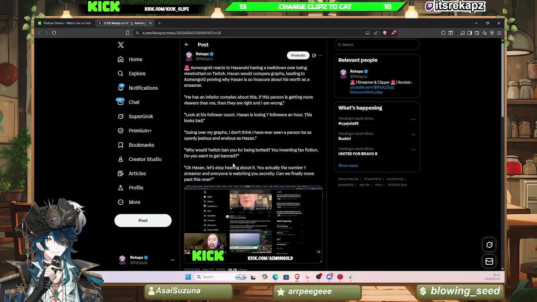The height and width of the screenshot is (302, 537).
Task: Open options dots for Bushiri trend
Action: pos(413,135)
